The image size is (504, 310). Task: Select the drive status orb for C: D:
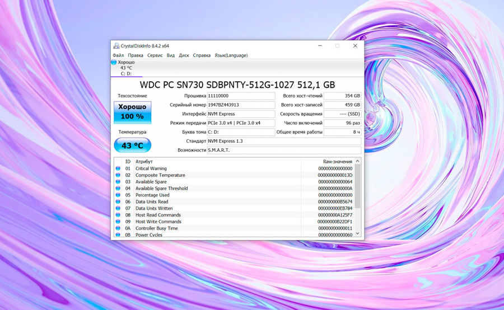click(114, 62)
